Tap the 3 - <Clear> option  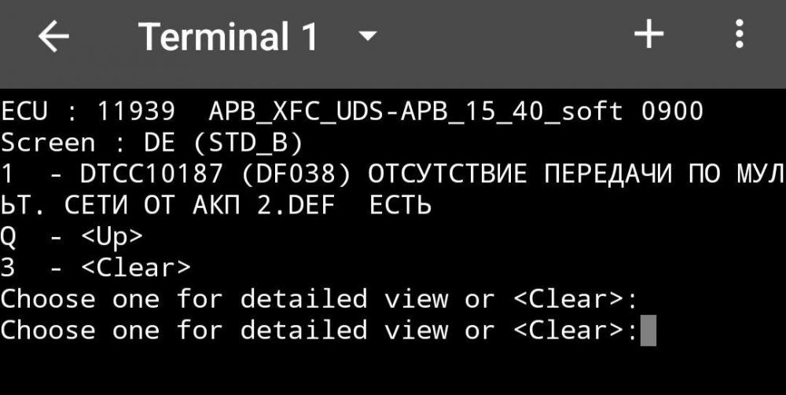point(95,268)
